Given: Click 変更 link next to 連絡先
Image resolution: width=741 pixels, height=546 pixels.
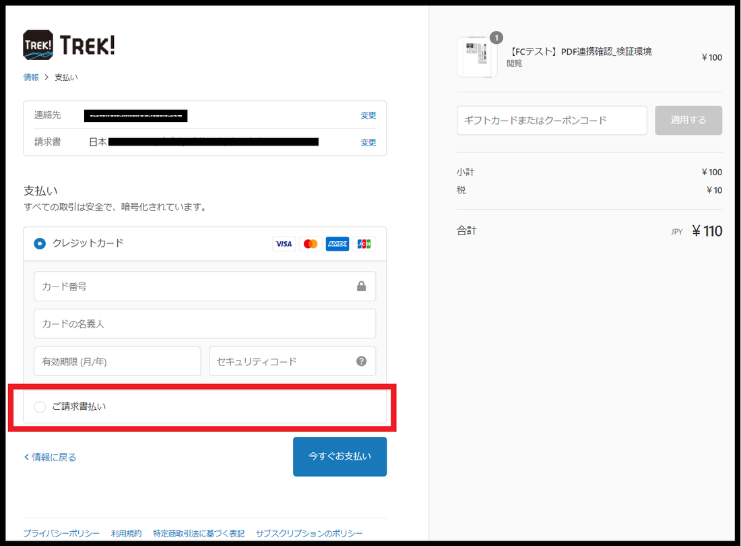Looking at the screenshot, I should (368, 115).
